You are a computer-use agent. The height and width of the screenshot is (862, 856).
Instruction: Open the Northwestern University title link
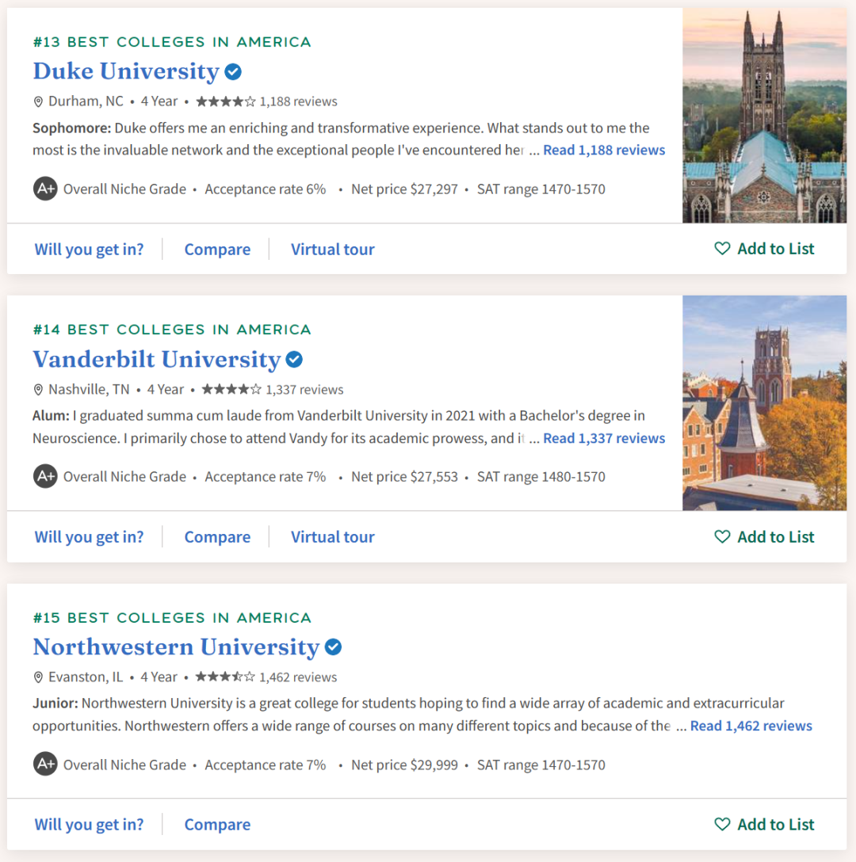pos(176,647)
